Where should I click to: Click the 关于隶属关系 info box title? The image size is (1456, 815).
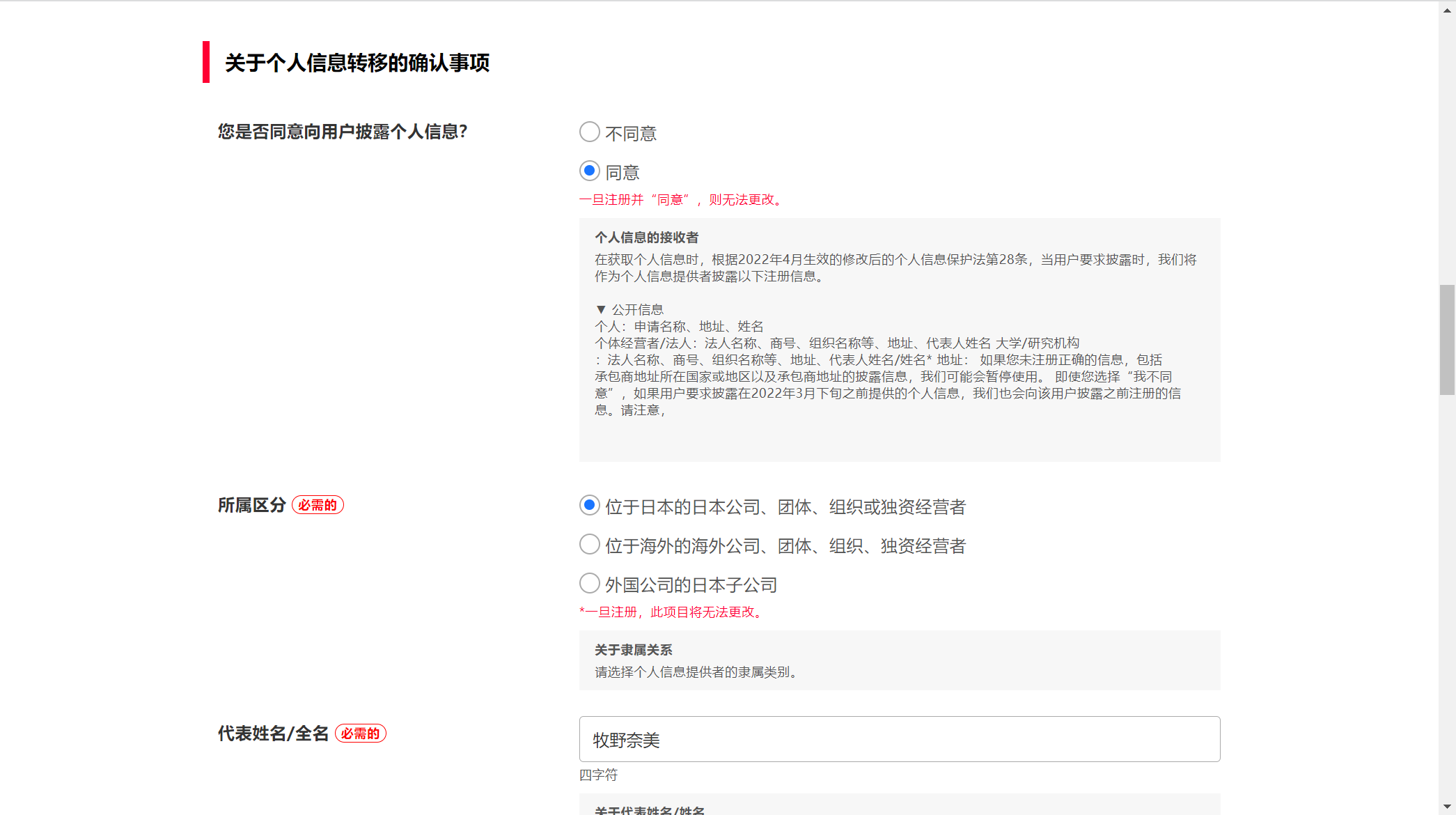click(x=633, y=650)
